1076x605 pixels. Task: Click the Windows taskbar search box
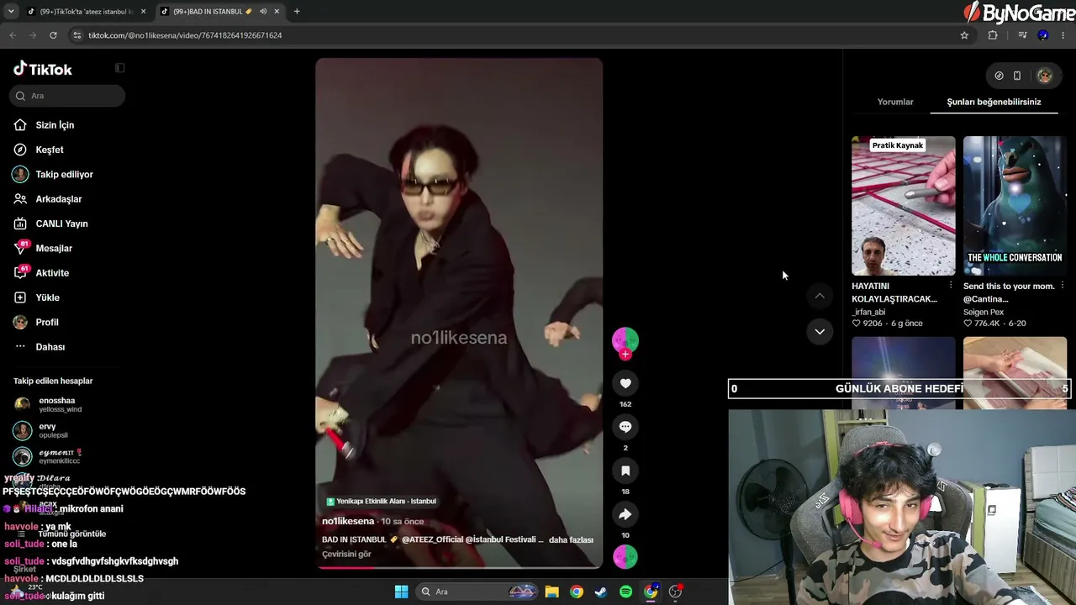(x=477, y=592)
